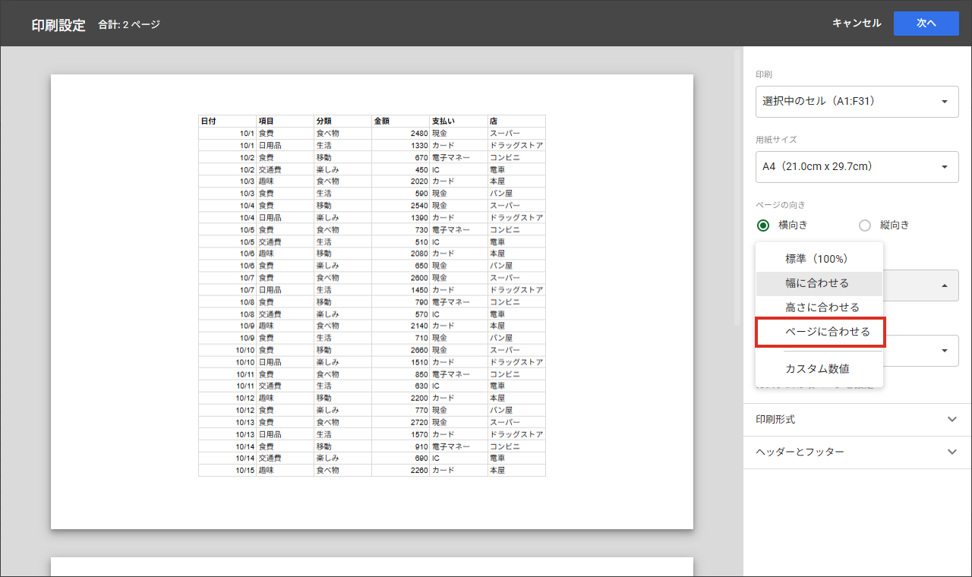Viewport: 972px width, 577px height.
Task: Open the margins dropdown arrow below scale
Action: click(x=945, y=351)
